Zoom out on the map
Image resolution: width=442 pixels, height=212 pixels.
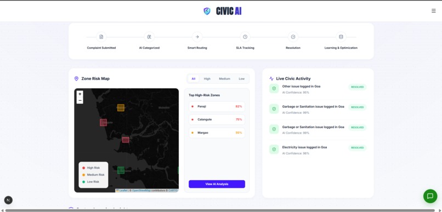click(x=80, y=100)
